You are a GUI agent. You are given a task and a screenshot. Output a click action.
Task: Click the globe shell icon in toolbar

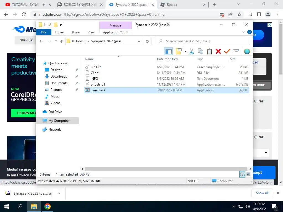pyautogui.click(x=247, y=52)
